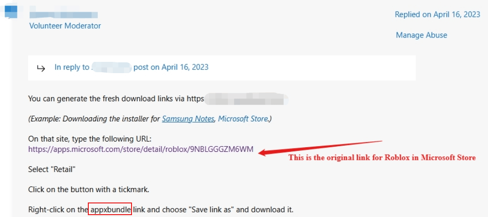
Task: Click the blurred name in the reply reference
Action: pyautogui.click(x=112, y=67)
